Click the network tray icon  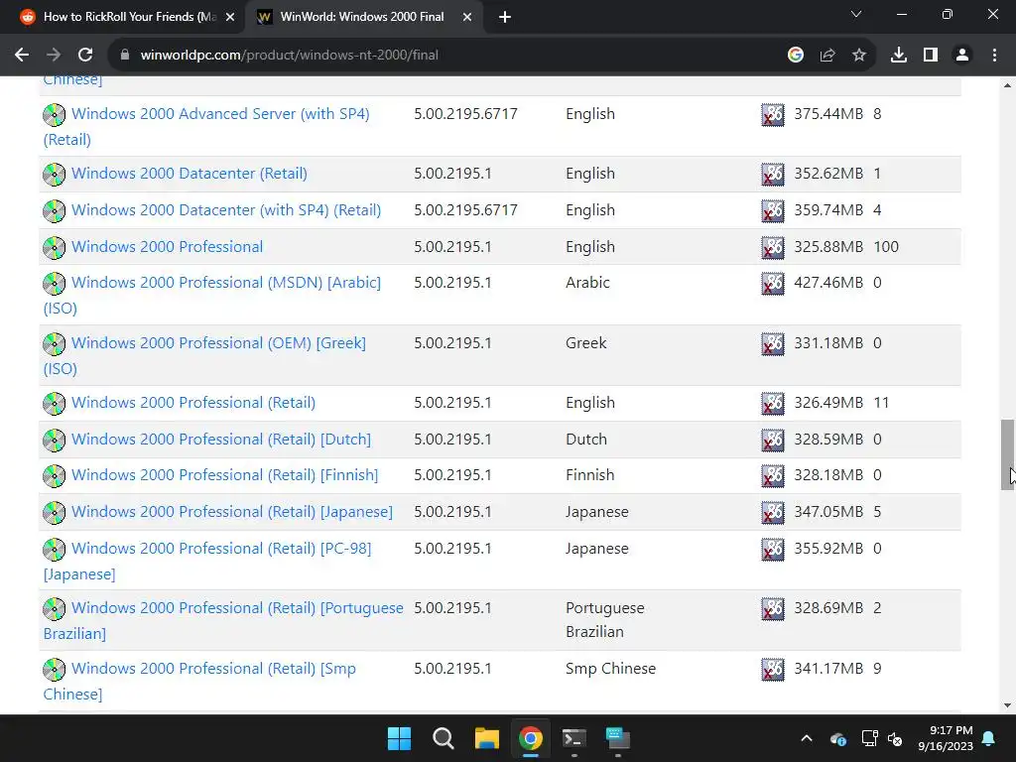tap(869, 738)
